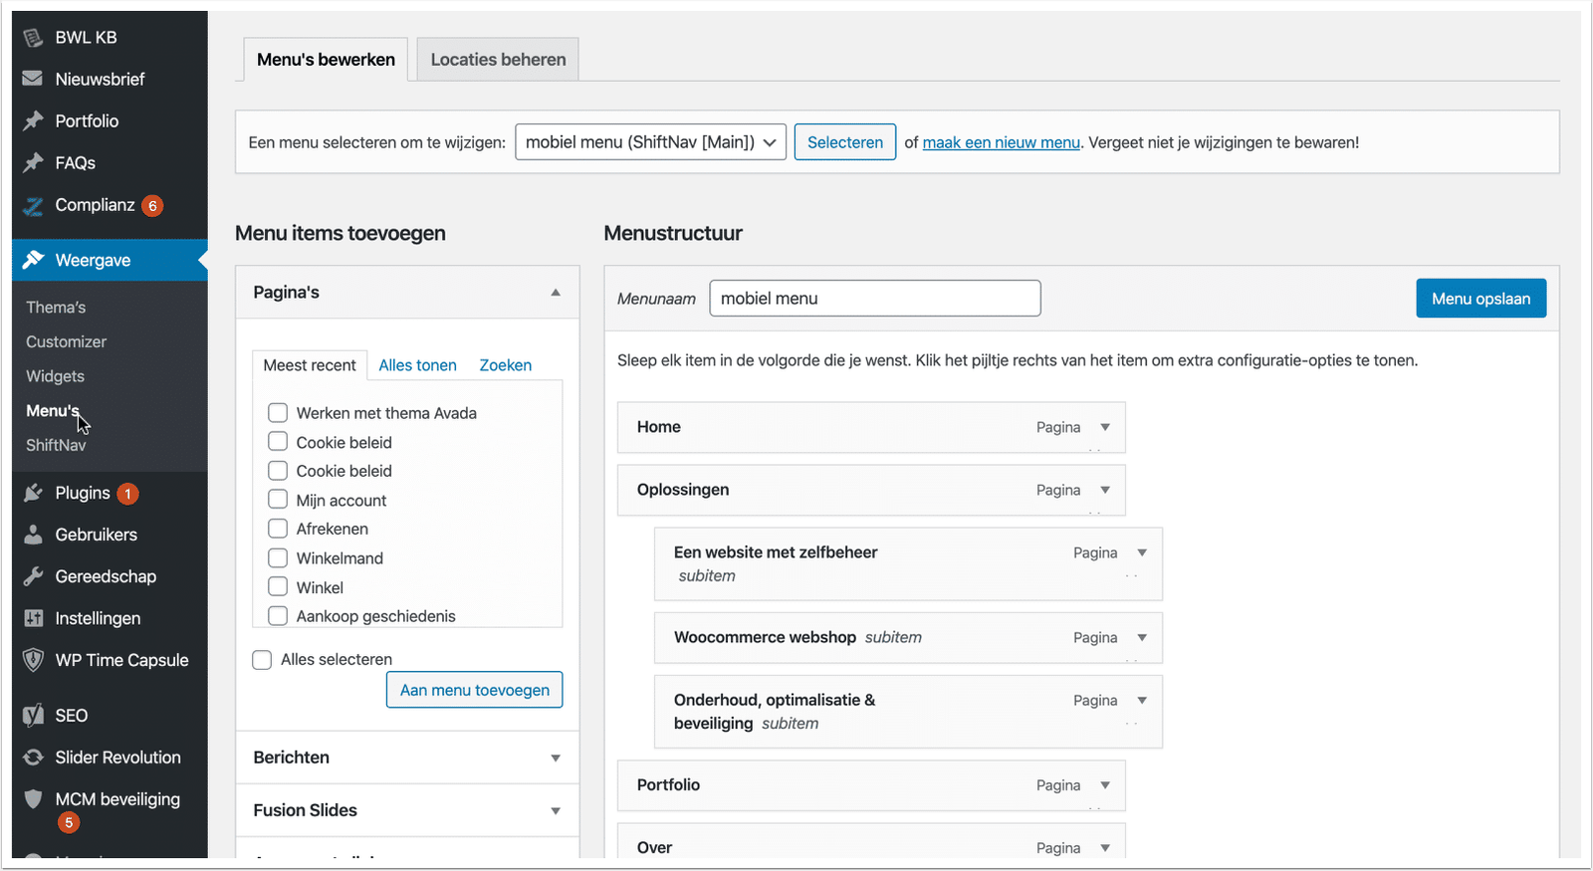
Task: Expand Woocommerce webshop item arrow
Action: pos(1142,637)
